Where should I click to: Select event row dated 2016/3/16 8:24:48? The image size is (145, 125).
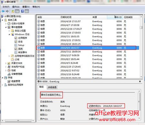point(88,74)
